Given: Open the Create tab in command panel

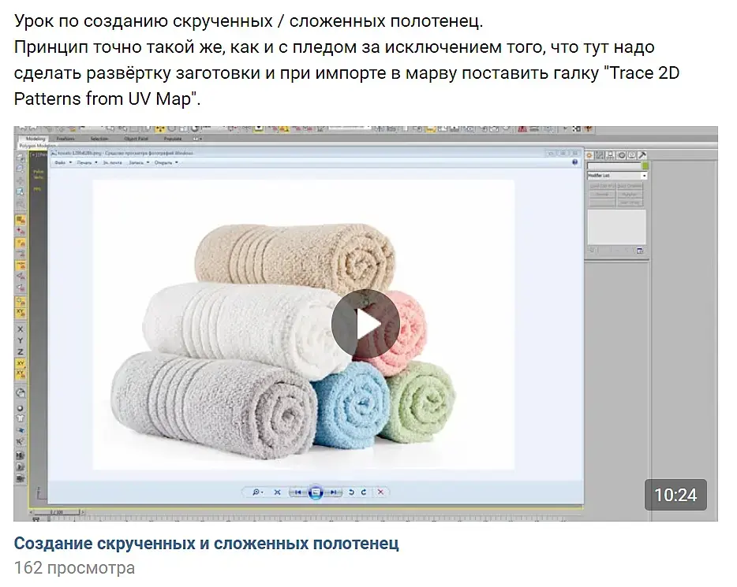Looking at the screenshot, I should [x=590, y=155].
